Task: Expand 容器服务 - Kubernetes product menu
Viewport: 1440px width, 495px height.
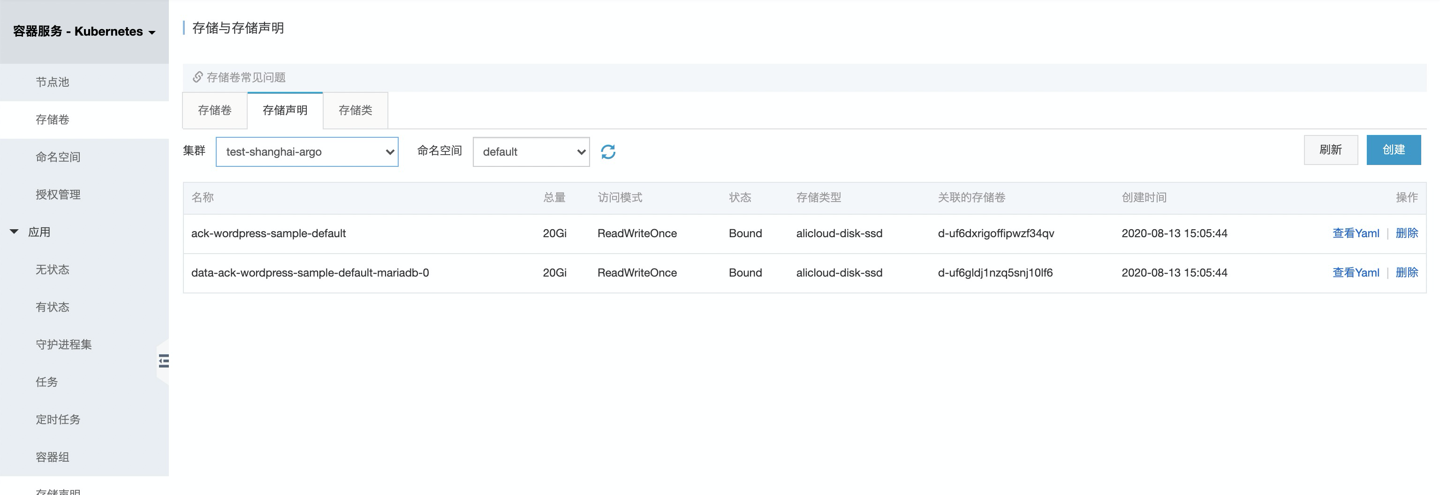Action: coord(84,32)
